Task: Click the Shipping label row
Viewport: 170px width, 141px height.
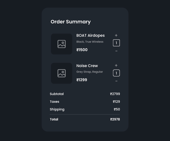Action: coord(57,109)
